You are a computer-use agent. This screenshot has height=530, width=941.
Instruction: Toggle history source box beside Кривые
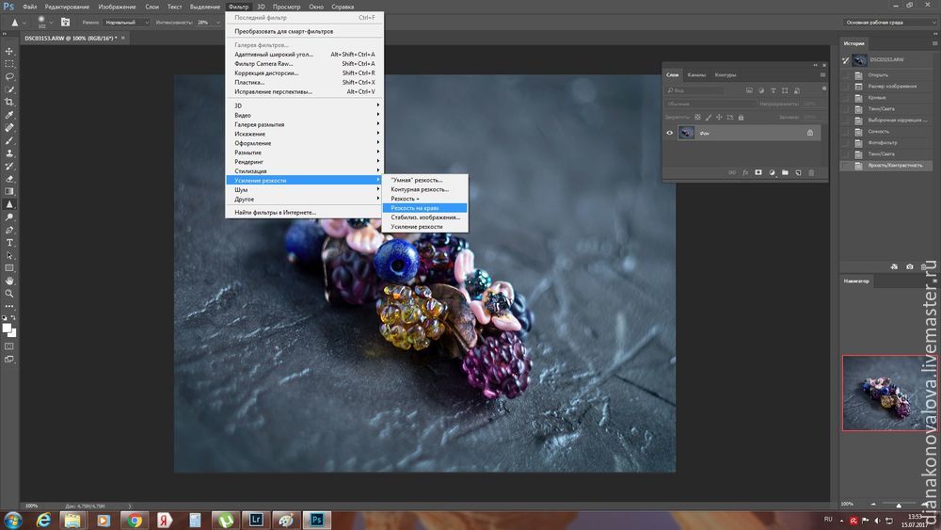(846, 97)
